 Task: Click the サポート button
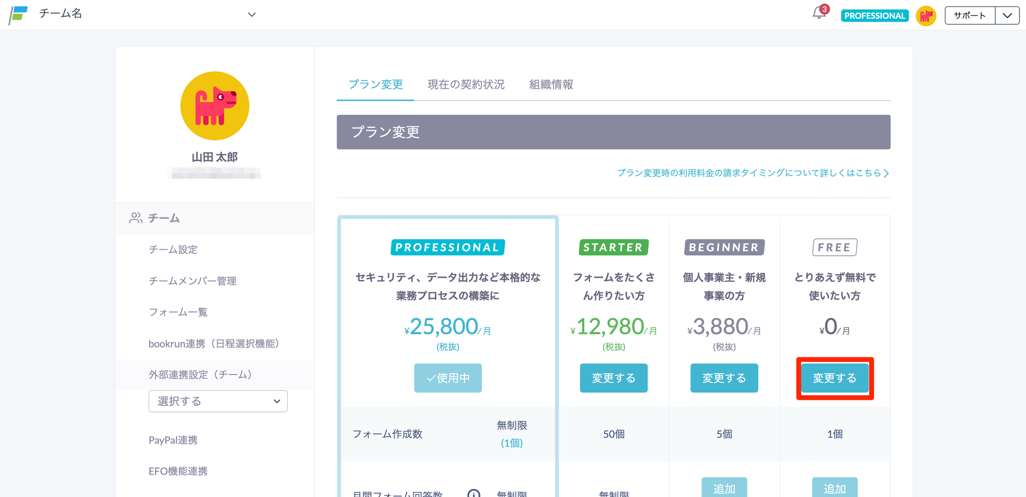pos(969,16)
